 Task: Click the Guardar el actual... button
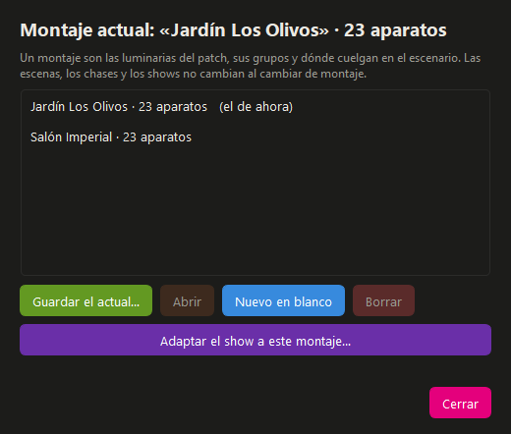coord(85,300)
